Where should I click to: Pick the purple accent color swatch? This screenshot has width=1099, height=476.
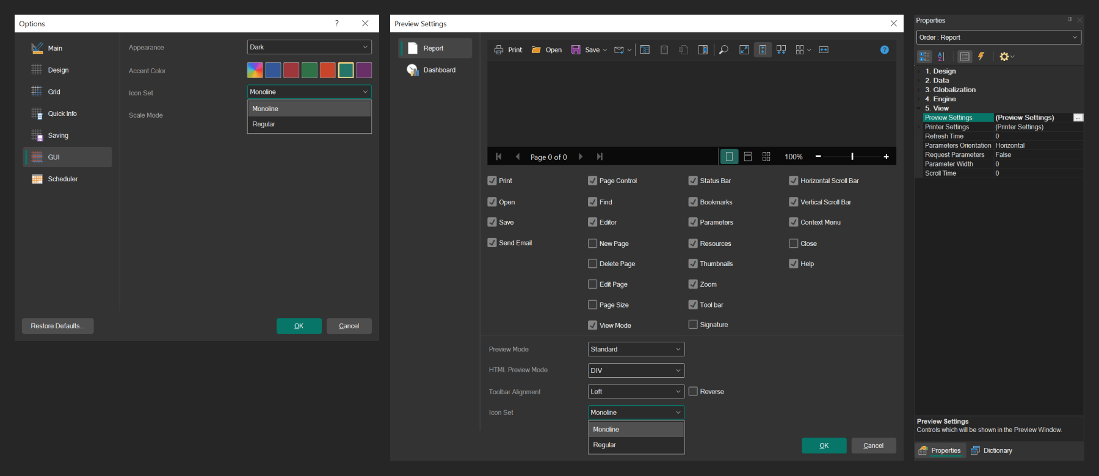pos(364,70)
